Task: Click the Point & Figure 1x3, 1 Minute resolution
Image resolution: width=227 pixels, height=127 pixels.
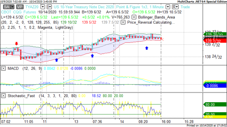Action: [x=140, y=7]
